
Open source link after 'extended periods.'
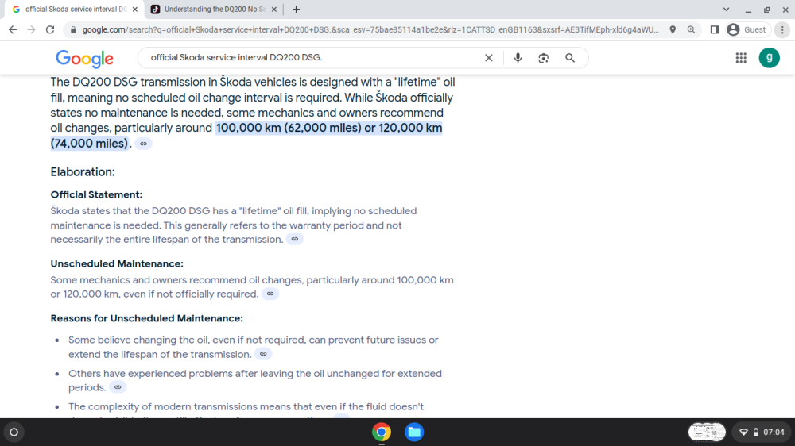(x=118, y=387)
